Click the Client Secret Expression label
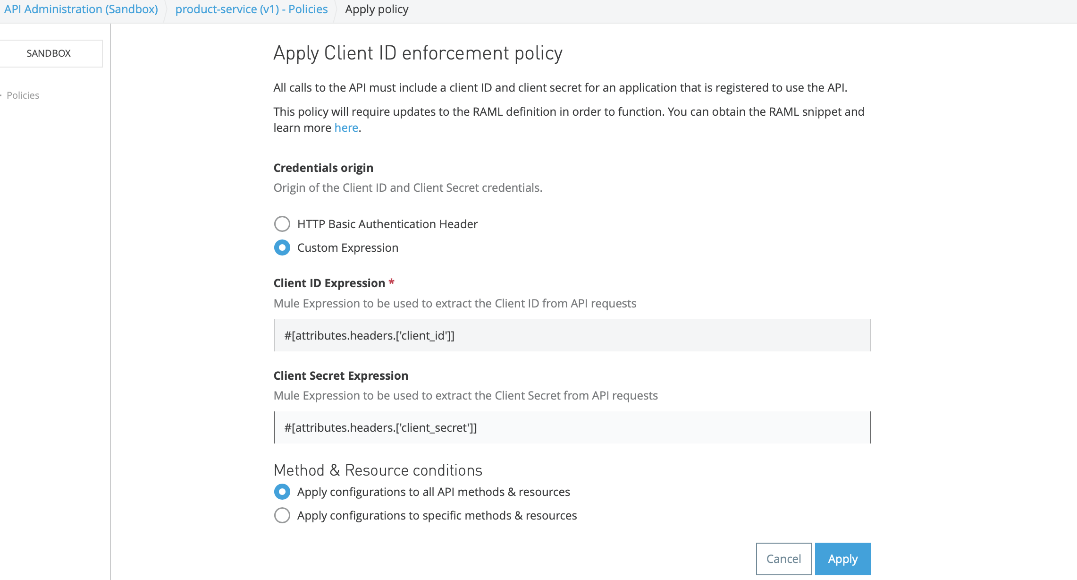This screenshot has height=580, width=1077. tap(341, 375)
